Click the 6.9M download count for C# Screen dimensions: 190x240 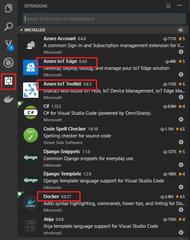point(170,106)
